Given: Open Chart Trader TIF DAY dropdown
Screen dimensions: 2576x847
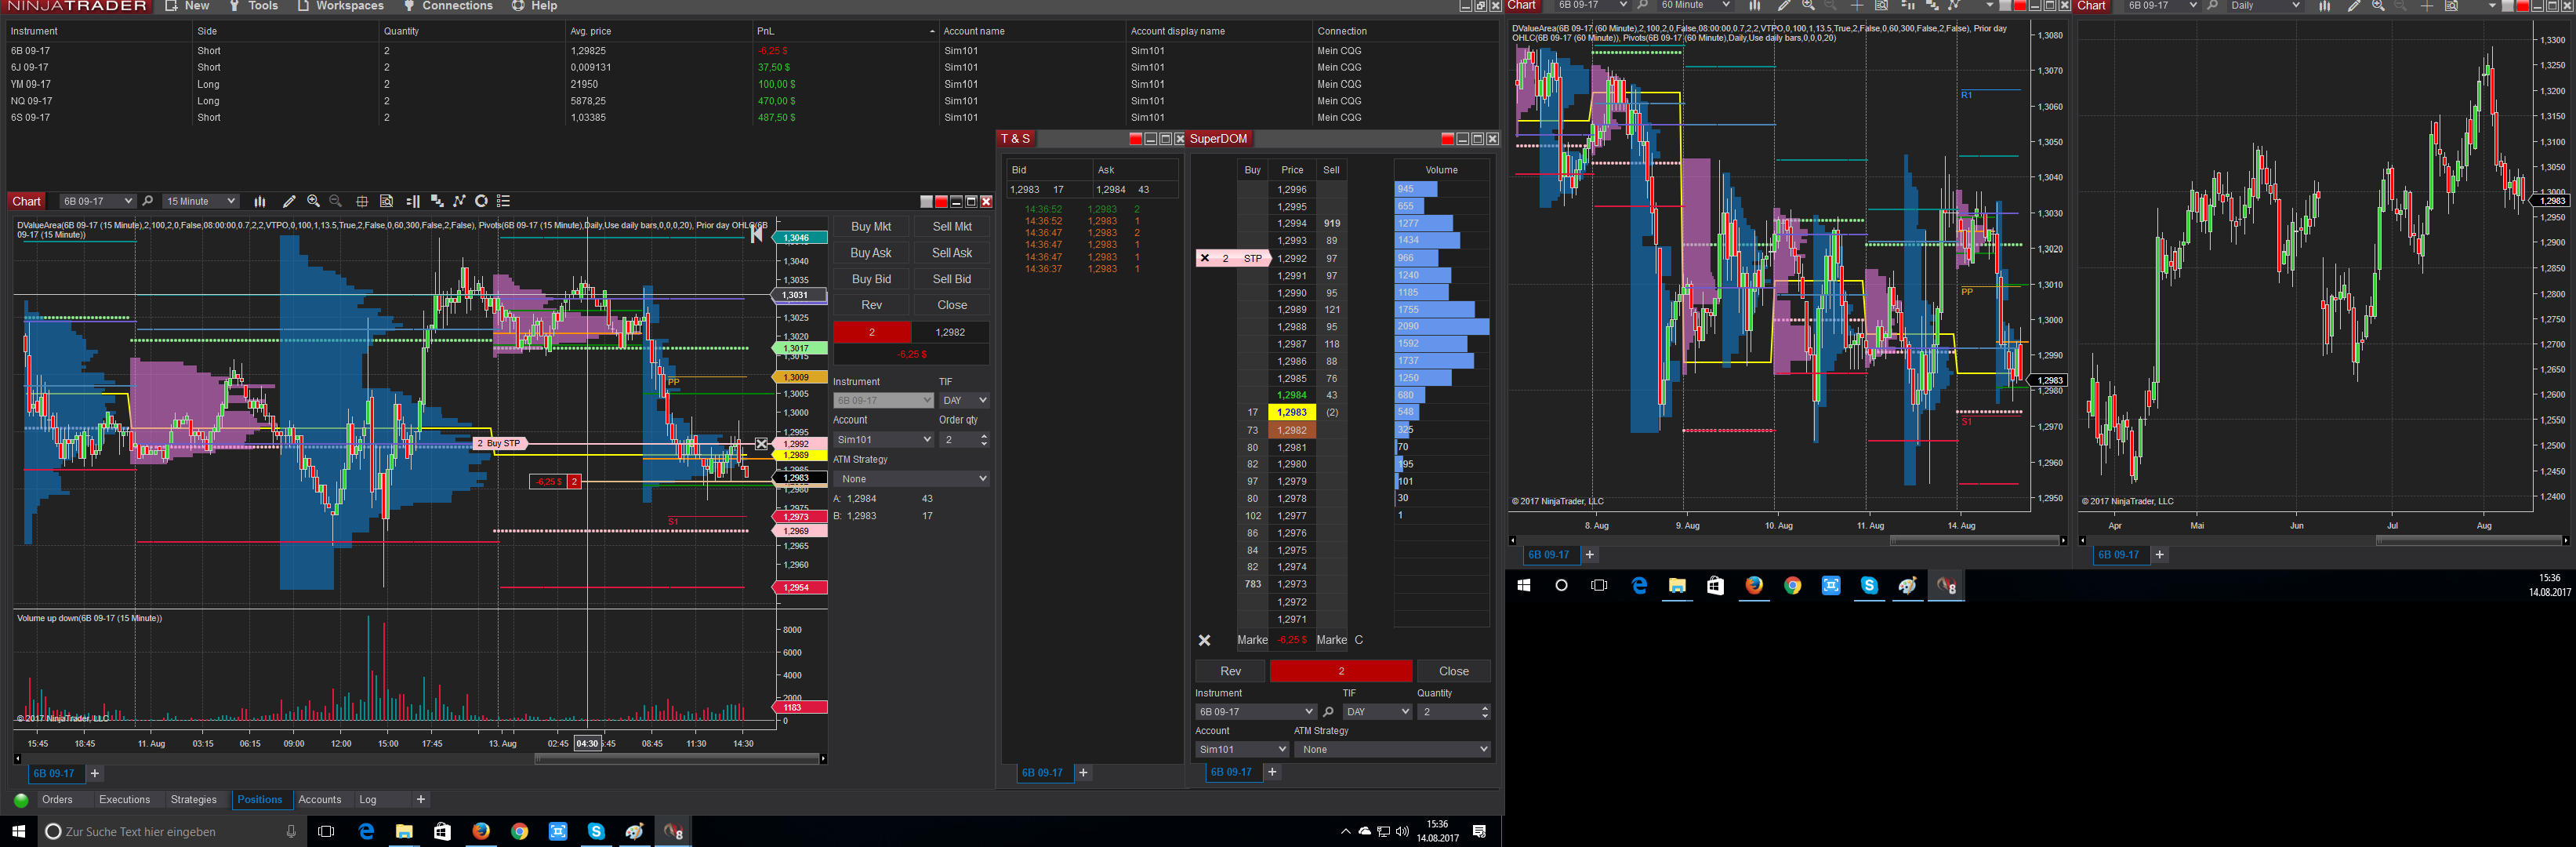Looking at the screenshot, I should pyautogui.click(x=964, y=400).
